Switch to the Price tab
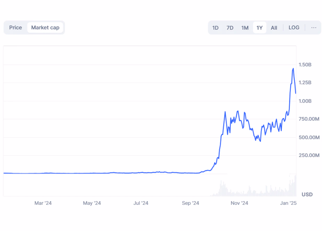 tap(15, 27)
